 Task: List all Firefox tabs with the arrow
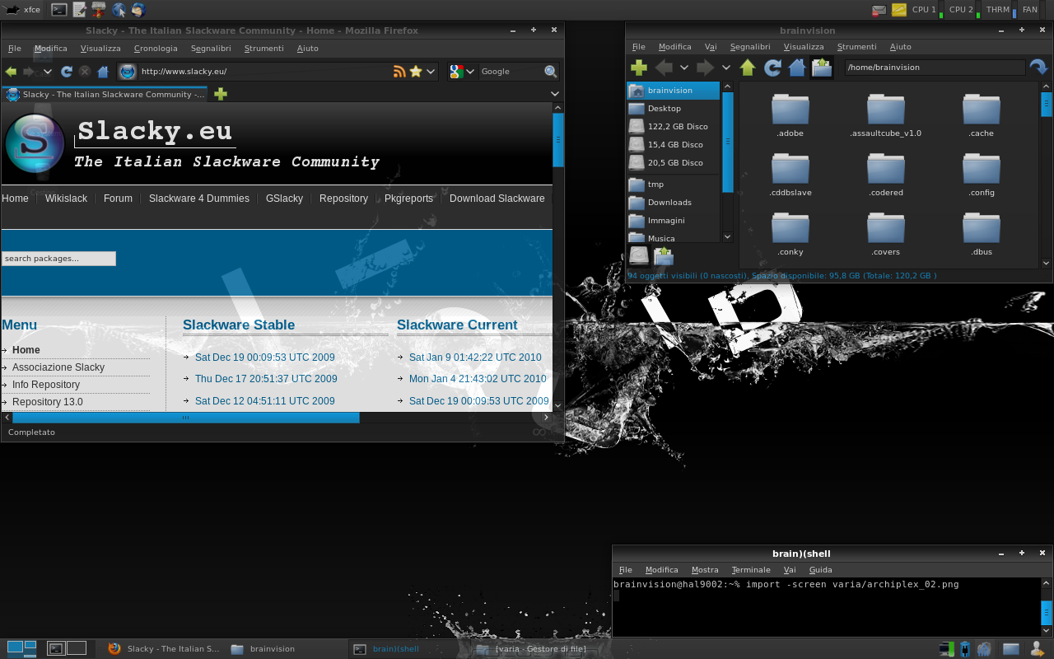click(x=555, y=94)
